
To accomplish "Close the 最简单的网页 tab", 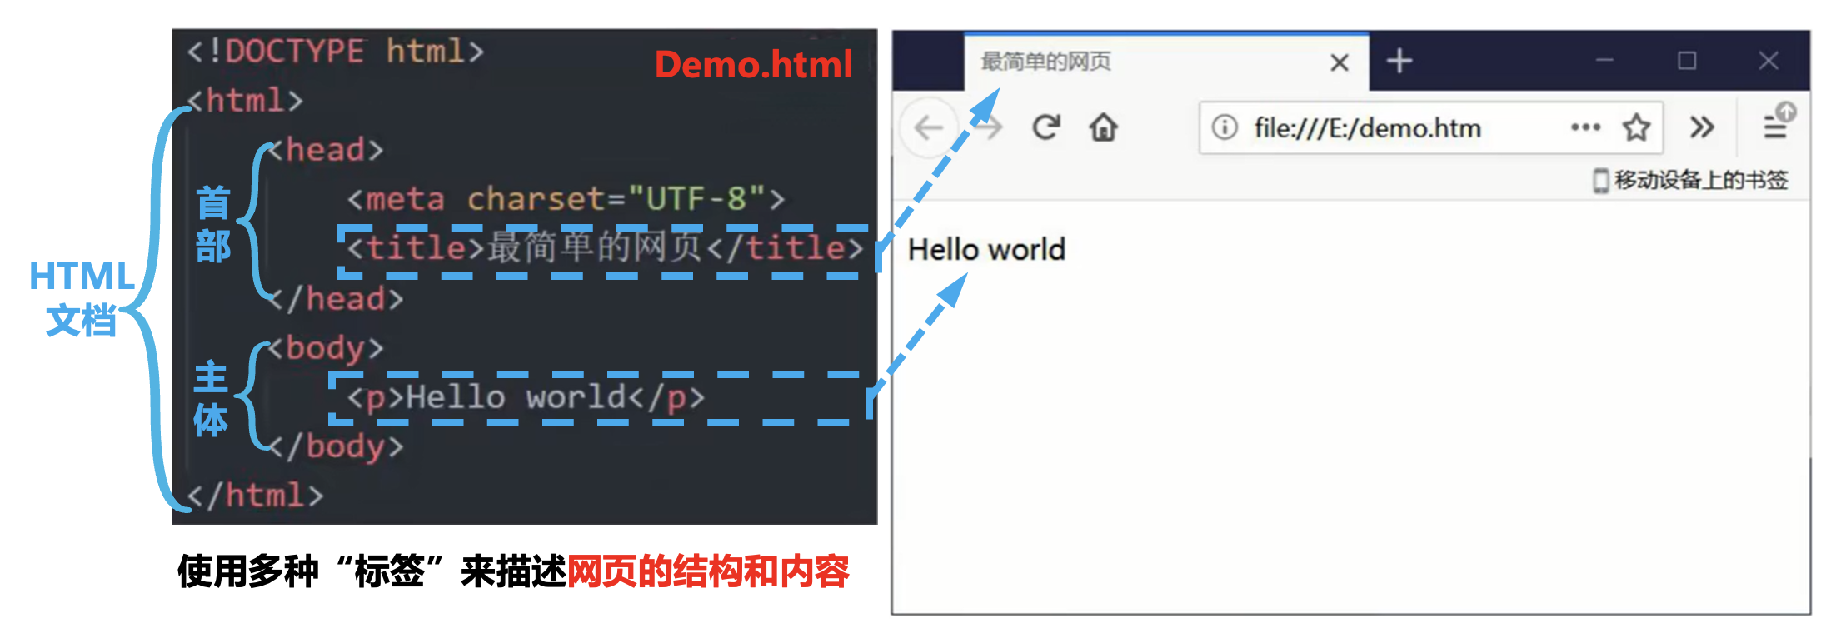I will (1340, 62).
